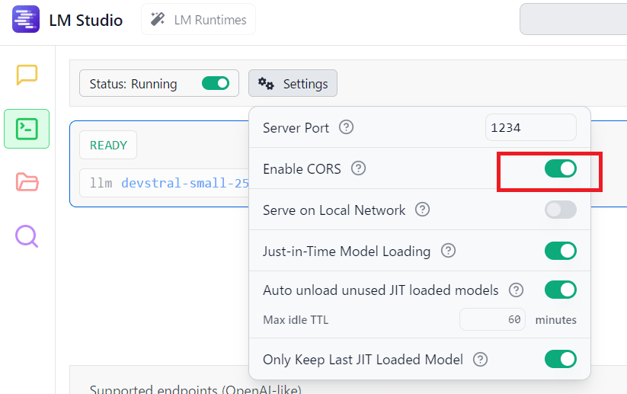Viewport: 627px width, 394px height.
Task: Open My Models folder sidebar icon
Action: [27, 182]
